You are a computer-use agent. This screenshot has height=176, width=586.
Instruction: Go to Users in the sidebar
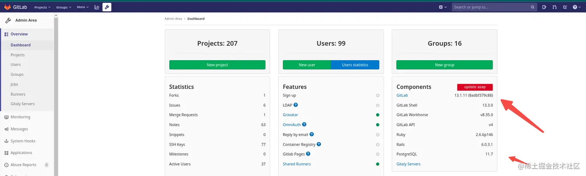click(x=16, y=64)
